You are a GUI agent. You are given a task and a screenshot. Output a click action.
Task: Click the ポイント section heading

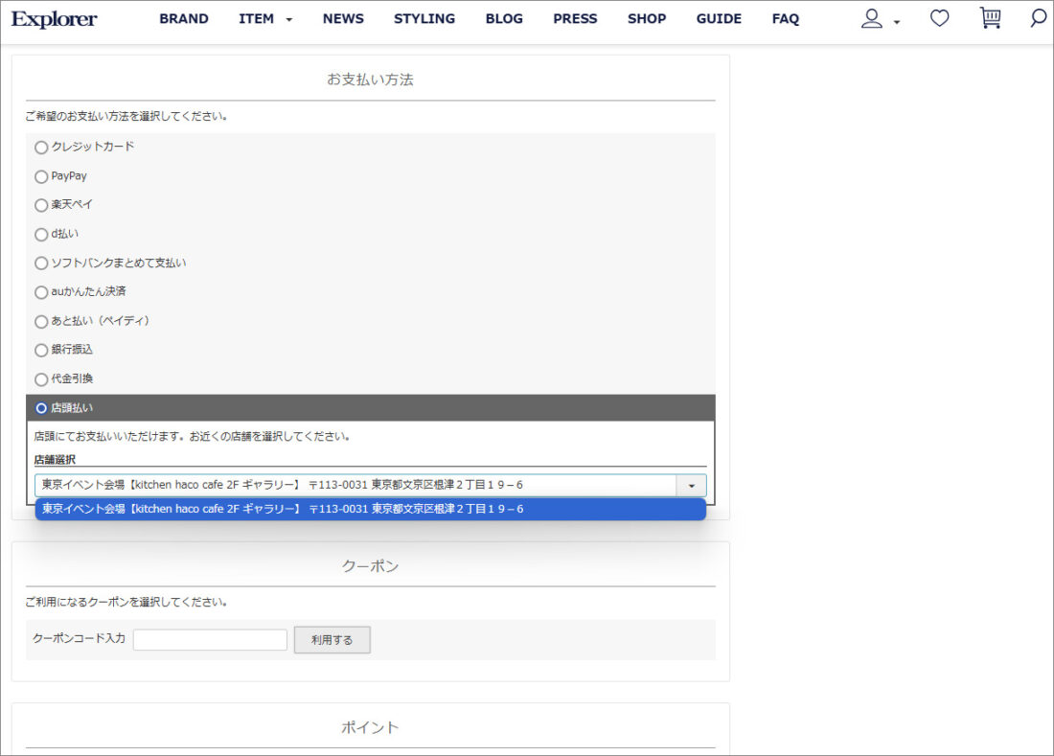371,727
